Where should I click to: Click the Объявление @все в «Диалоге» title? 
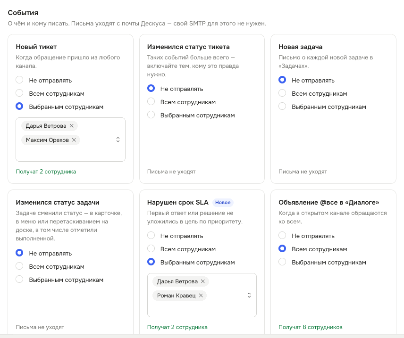(329, 203)
